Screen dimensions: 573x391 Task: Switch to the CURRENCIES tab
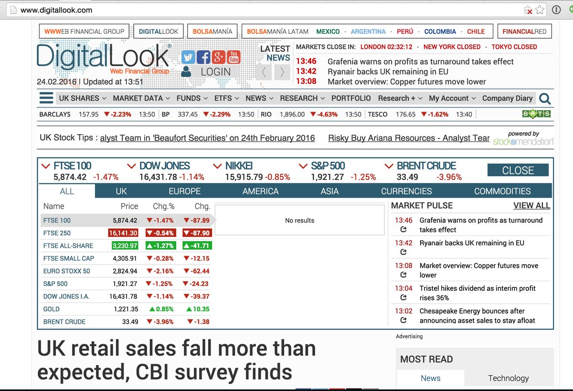[406, 191]
